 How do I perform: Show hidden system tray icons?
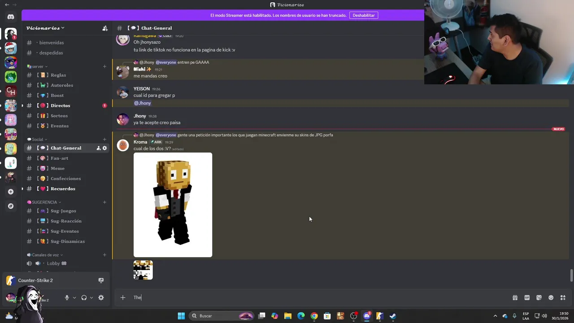tap(495, 316)
